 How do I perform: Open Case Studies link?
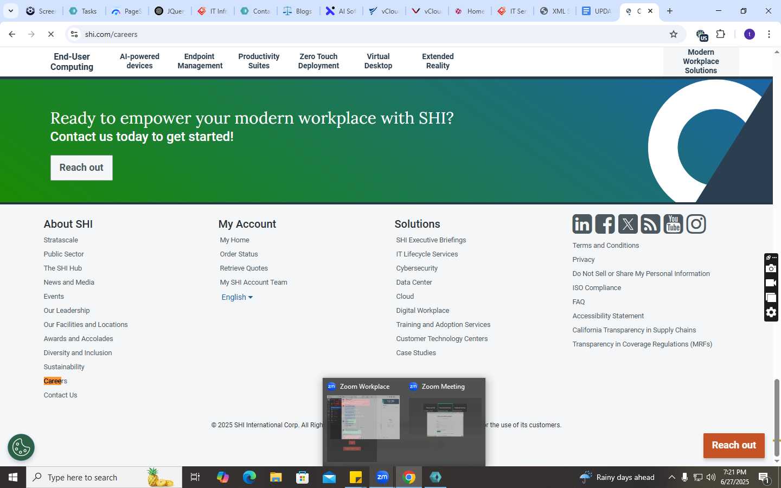point(416,353)
